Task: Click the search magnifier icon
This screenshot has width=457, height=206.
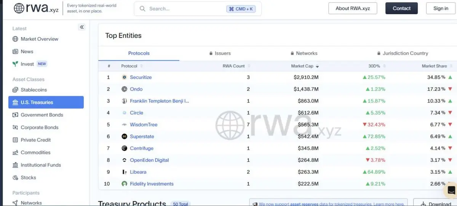Action: [x=142, y=8]
